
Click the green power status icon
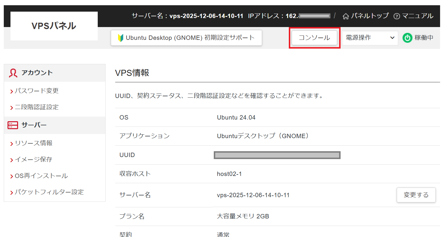(407, 38)
